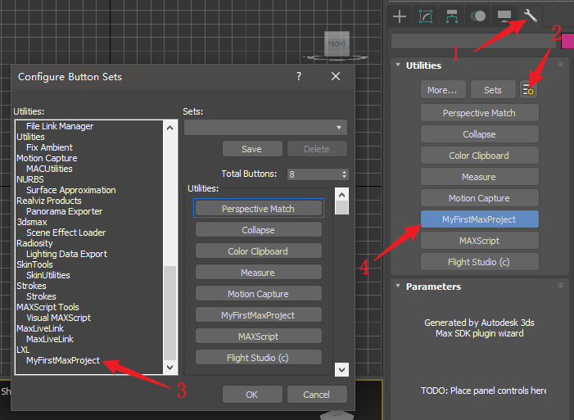The image size is (574, 420).
Task: Click the MyFirstMaxProject button in the panel
Action: coord(479,219)
